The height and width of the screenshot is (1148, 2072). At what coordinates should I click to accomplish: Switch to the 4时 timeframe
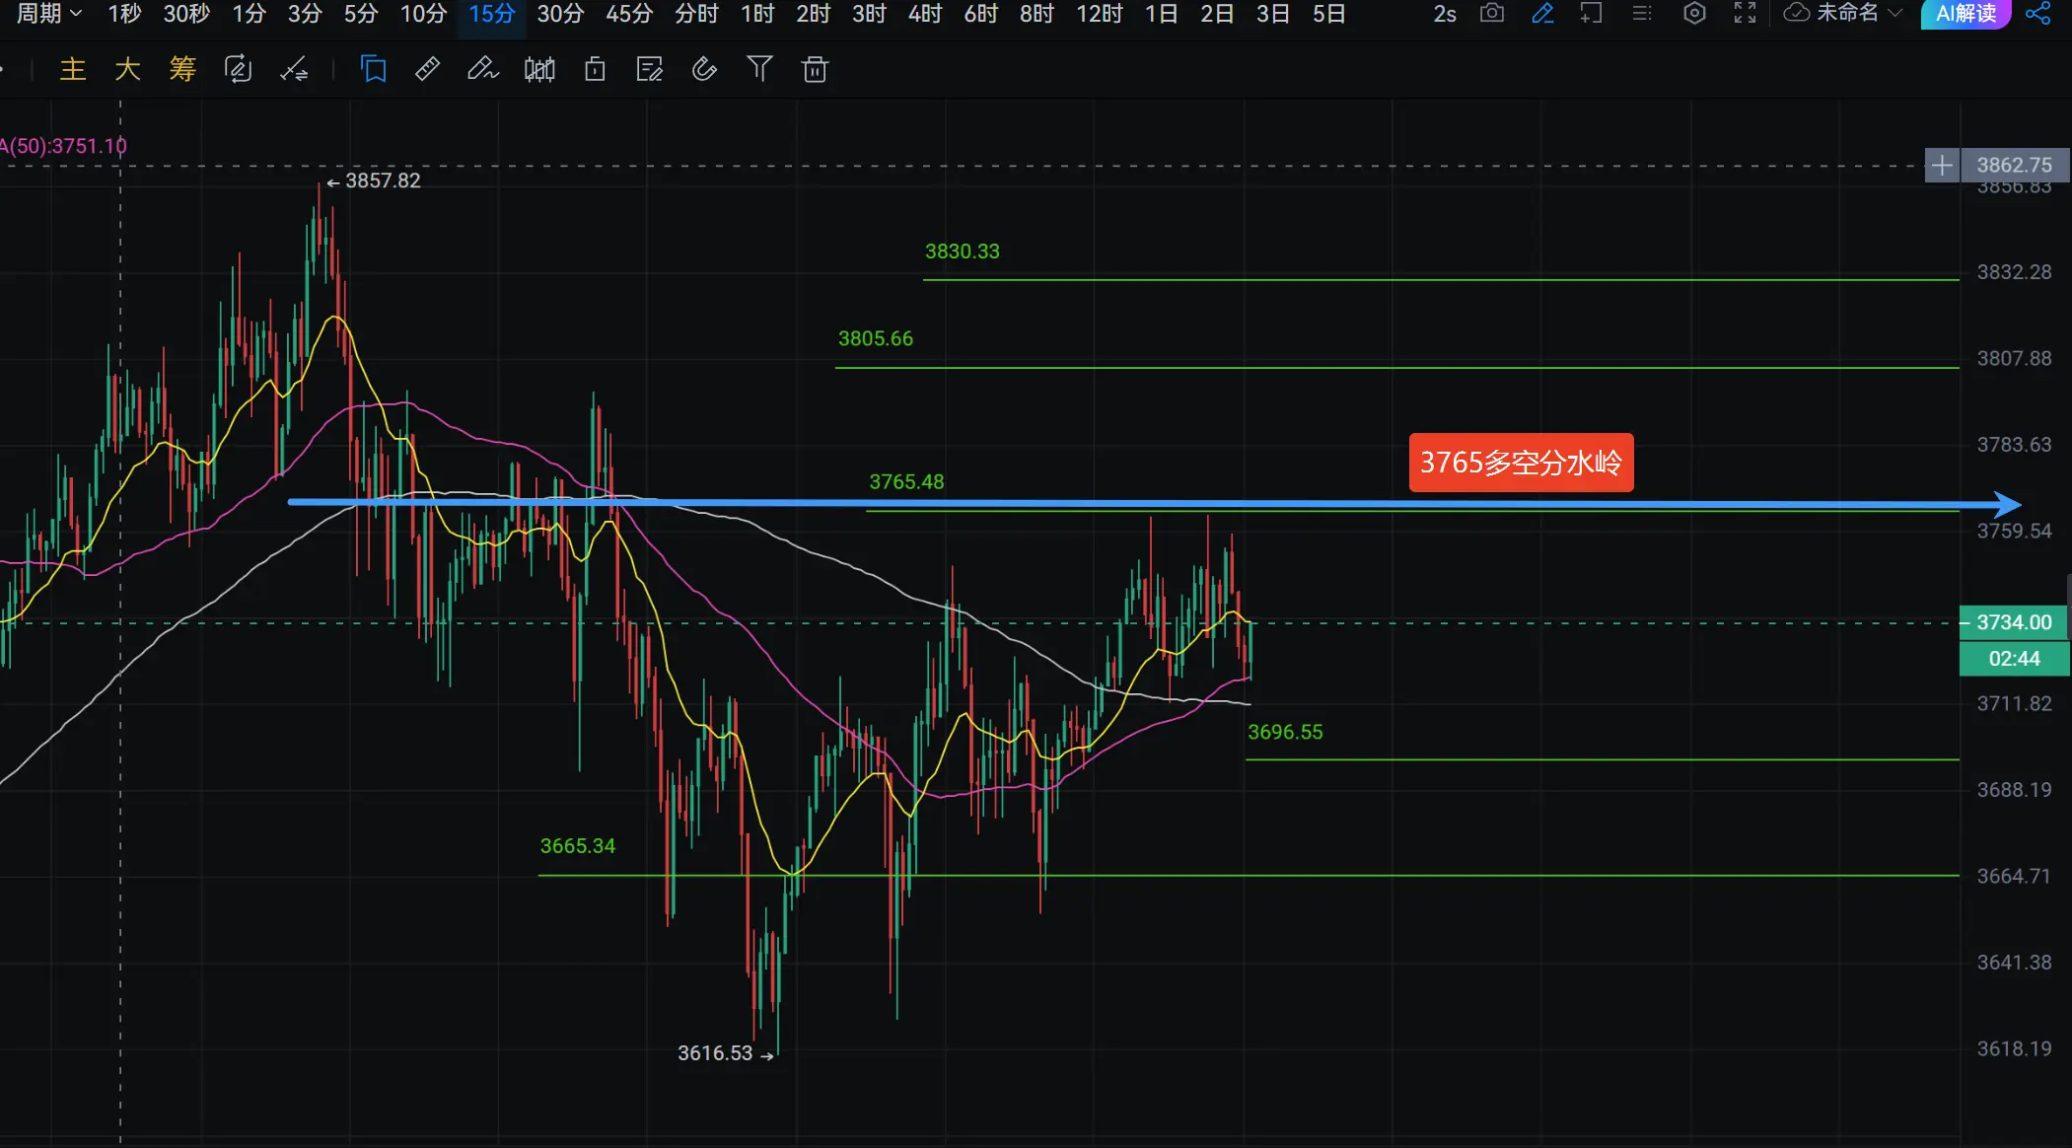(x=925, y=14)
